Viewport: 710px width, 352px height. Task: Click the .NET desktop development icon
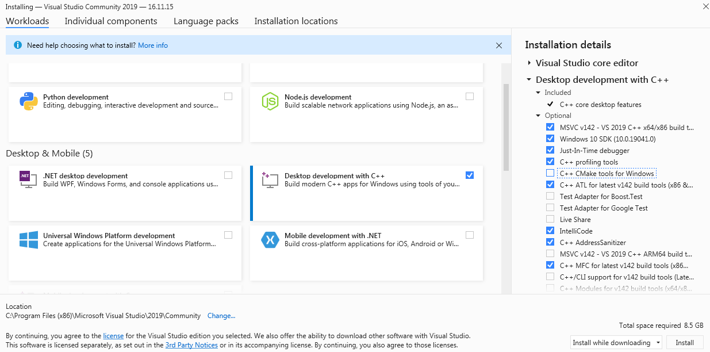point(28,179)
